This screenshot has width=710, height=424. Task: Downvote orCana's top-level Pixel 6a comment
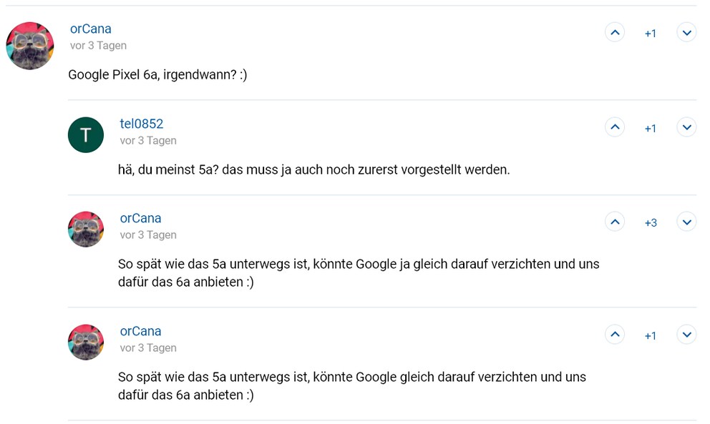(x=686, y=32)
